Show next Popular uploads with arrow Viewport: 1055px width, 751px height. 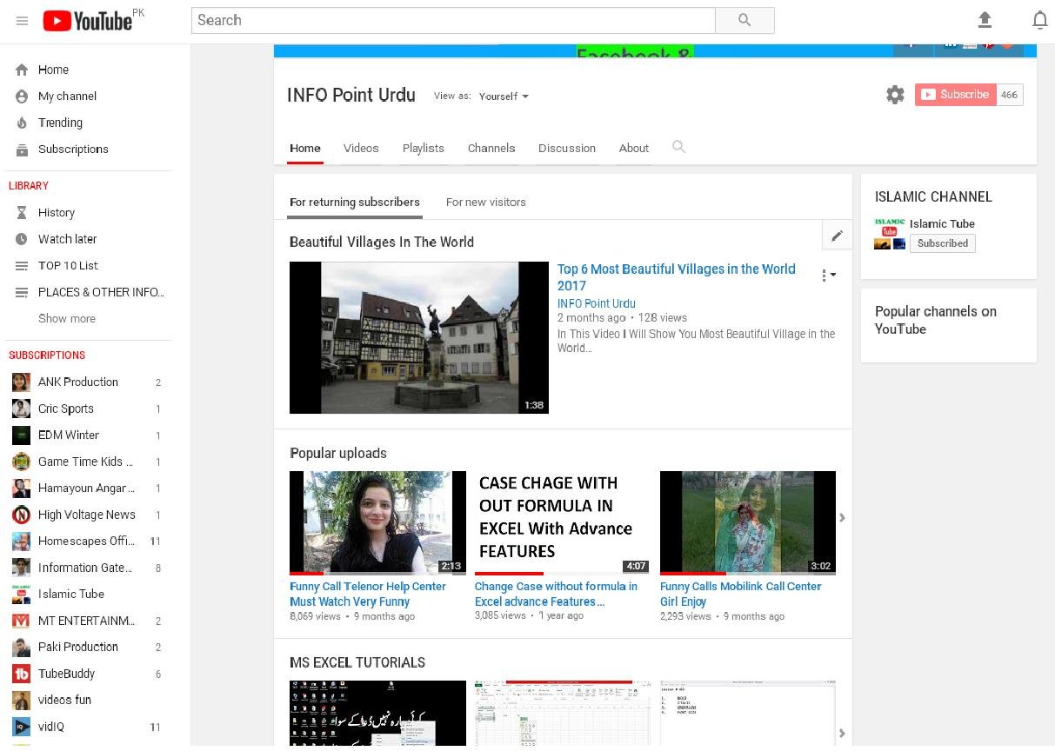point(842,518)
